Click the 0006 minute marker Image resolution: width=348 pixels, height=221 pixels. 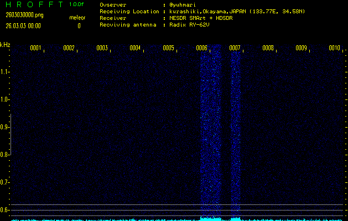pyautogui.click(x=202, y=48)
